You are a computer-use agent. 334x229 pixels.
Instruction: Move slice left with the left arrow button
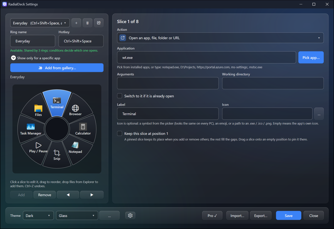[68, 195]
